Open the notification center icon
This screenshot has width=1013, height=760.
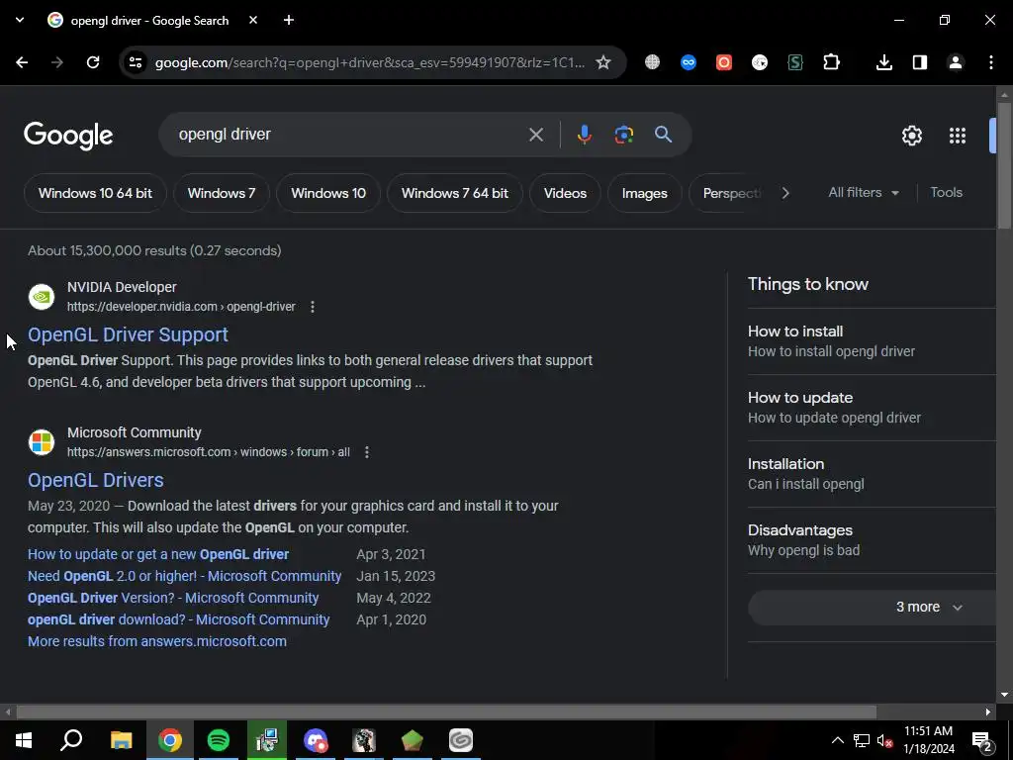pyautogui.click(x=982, y=740)
